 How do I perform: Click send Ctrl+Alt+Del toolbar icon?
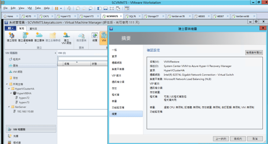coord(69,8)
